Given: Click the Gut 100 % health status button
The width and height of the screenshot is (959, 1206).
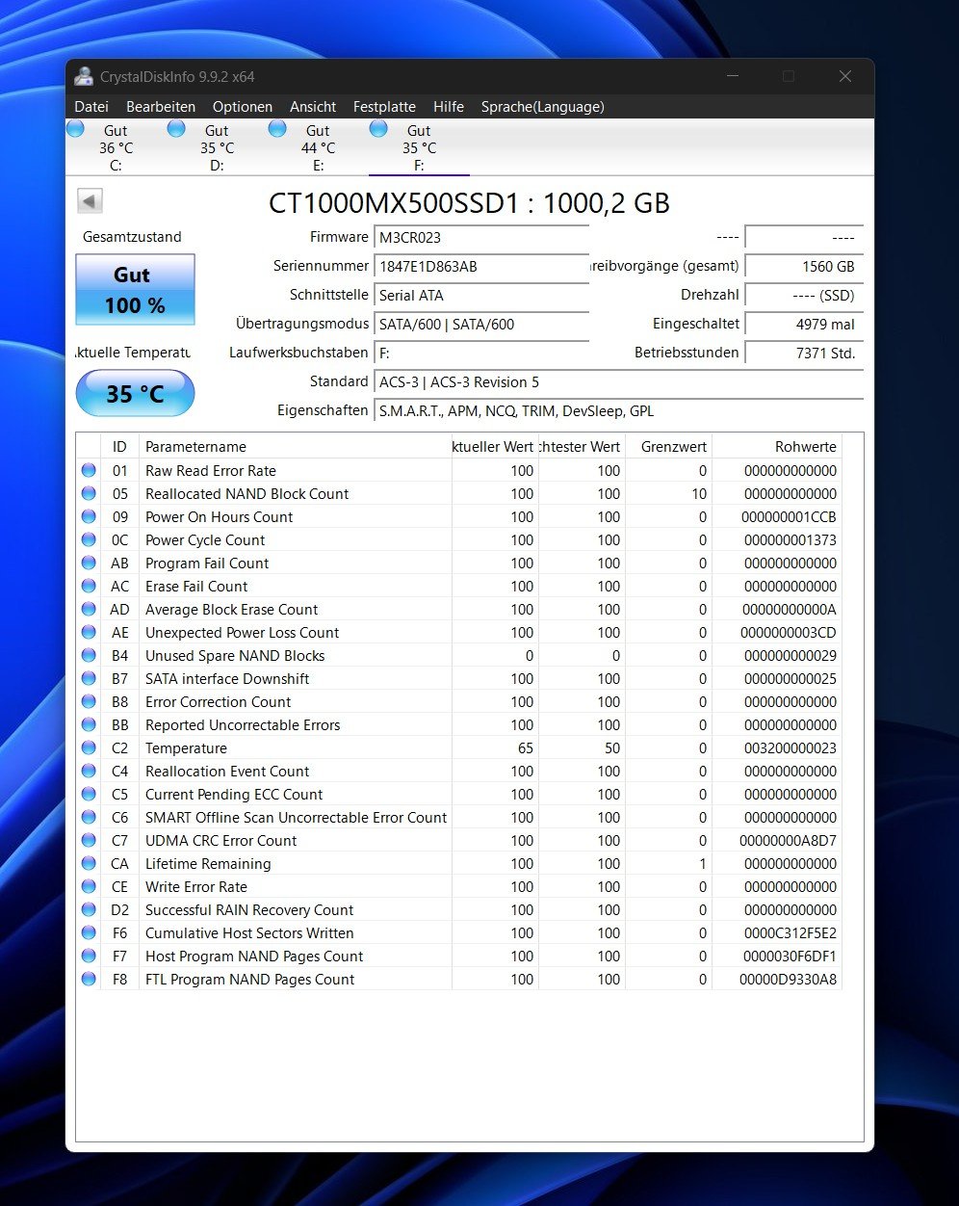Looking at the screenshot, I should (x=135, y=290).
